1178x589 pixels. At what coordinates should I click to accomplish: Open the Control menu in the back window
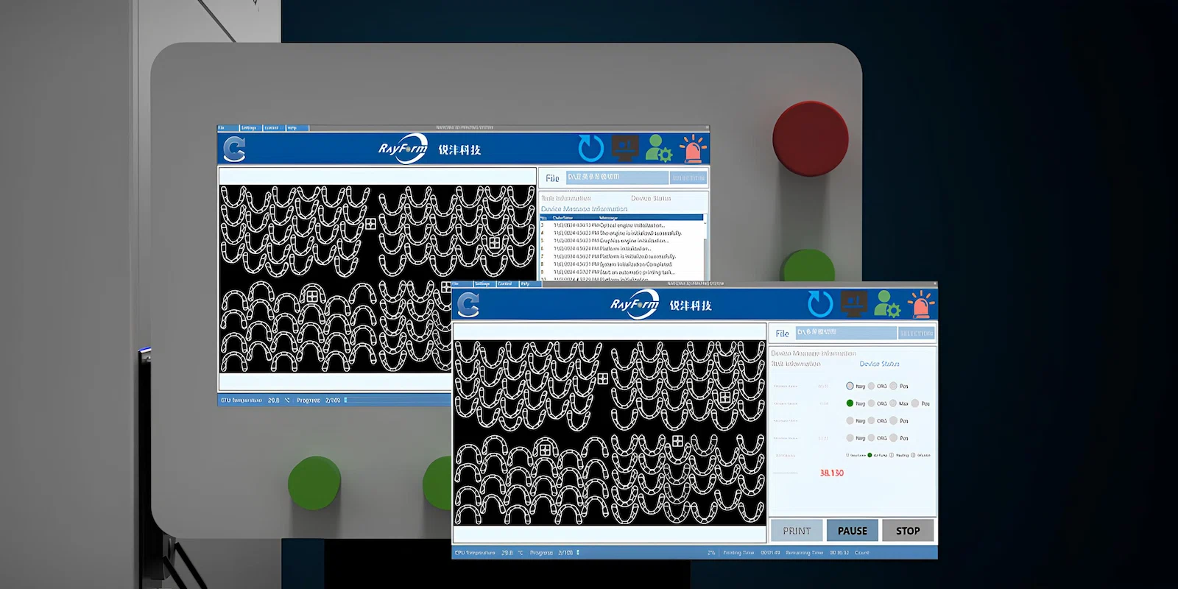coord(272,128)
